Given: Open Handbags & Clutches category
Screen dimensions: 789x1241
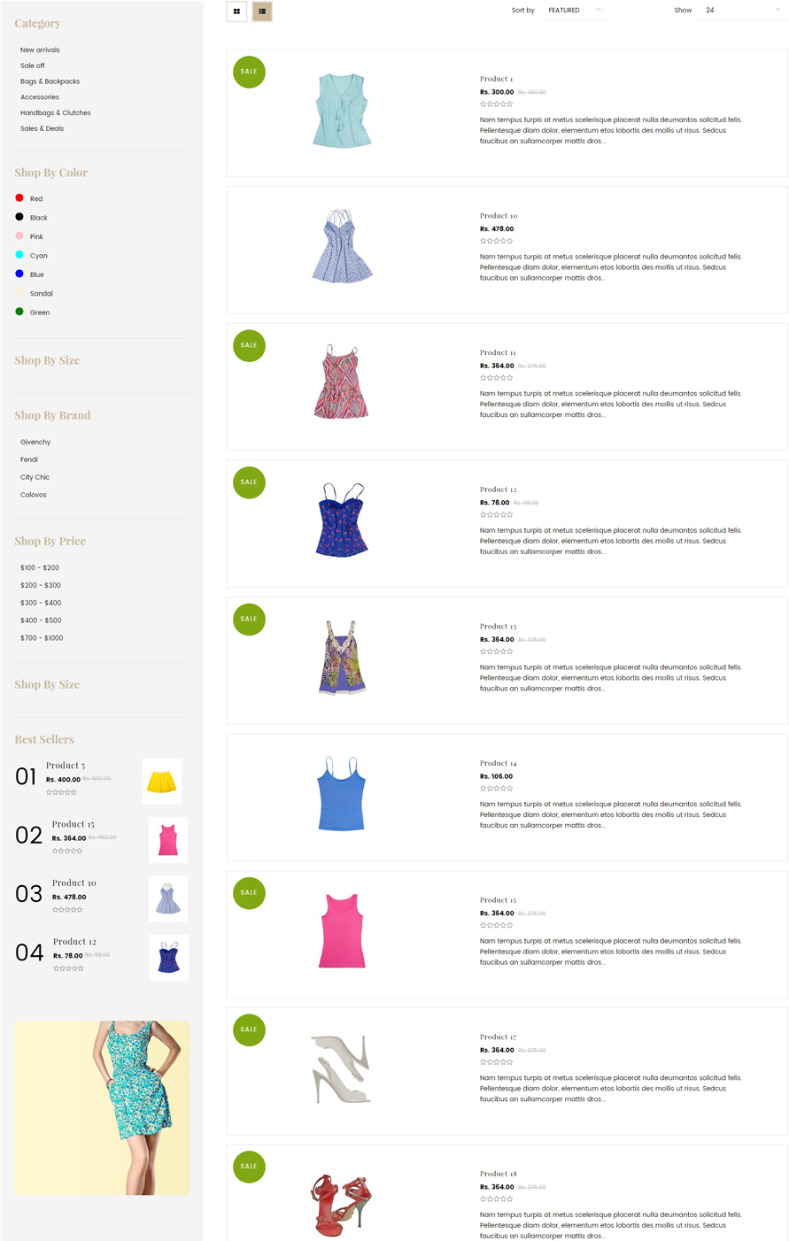Looking at the screenshot, I should [x=56, y=112].
